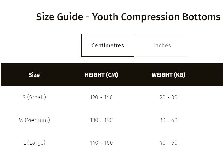Viewport: 223px width, 159px height.
Task: Click the 20 - 30 weight value
Action: point(168,97)
